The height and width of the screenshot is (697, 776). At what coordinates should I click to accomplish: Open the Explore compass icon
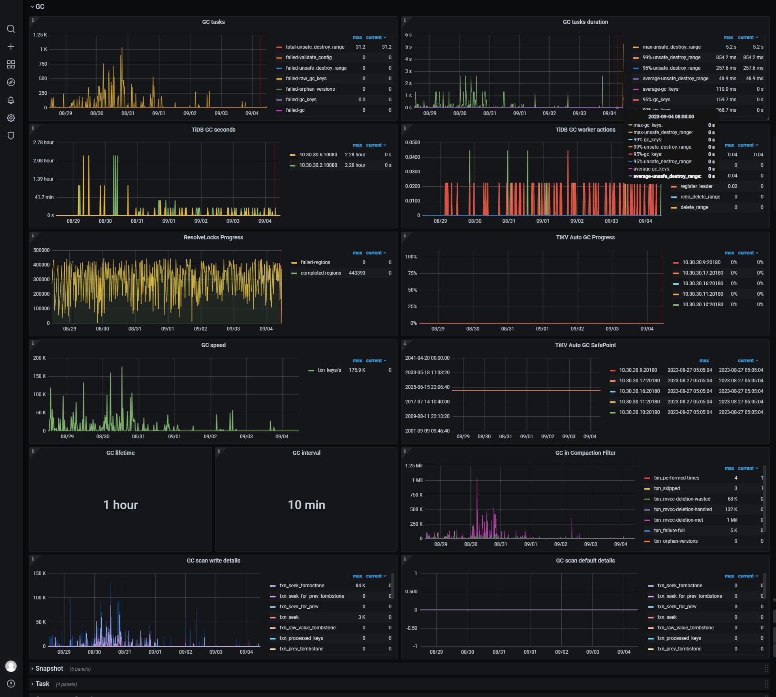11,82
